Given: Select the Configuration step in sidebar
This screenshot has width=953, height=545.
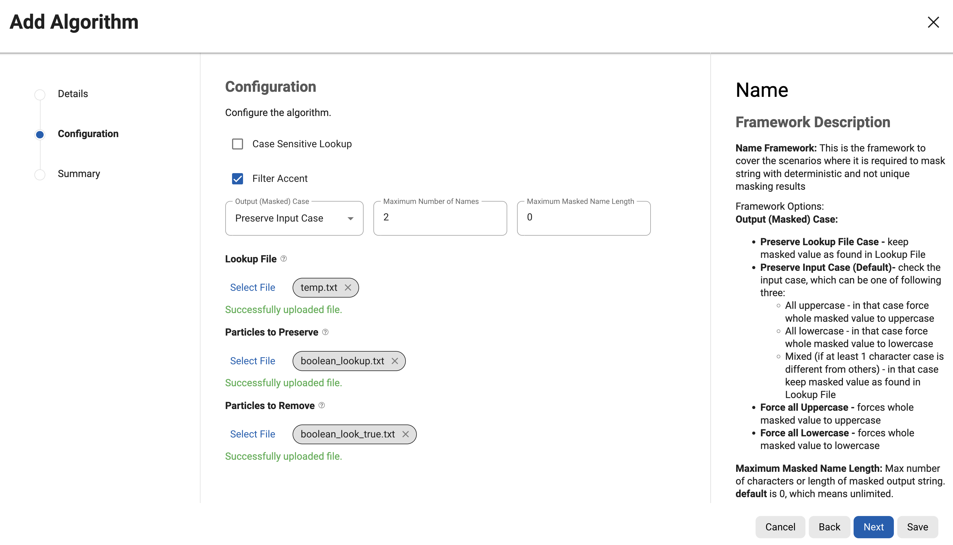Looking at the screenshot, I should pyautogui.click(x=88, y=134).
